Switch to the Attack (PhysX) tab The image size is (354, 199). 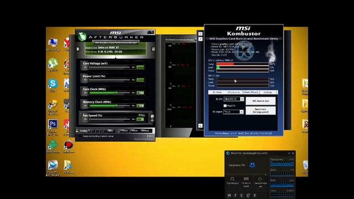251,92
